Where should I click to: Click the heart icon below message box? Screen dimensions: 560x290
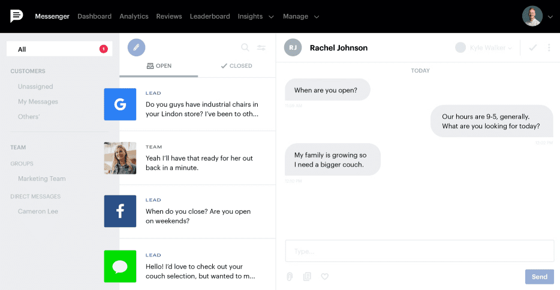click(324, 276)
